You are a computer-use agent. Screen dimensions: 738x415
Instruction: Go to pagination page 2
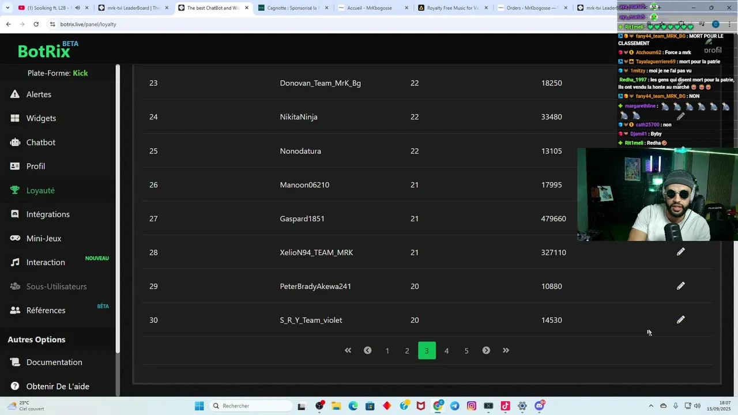[x=407, y=350]
